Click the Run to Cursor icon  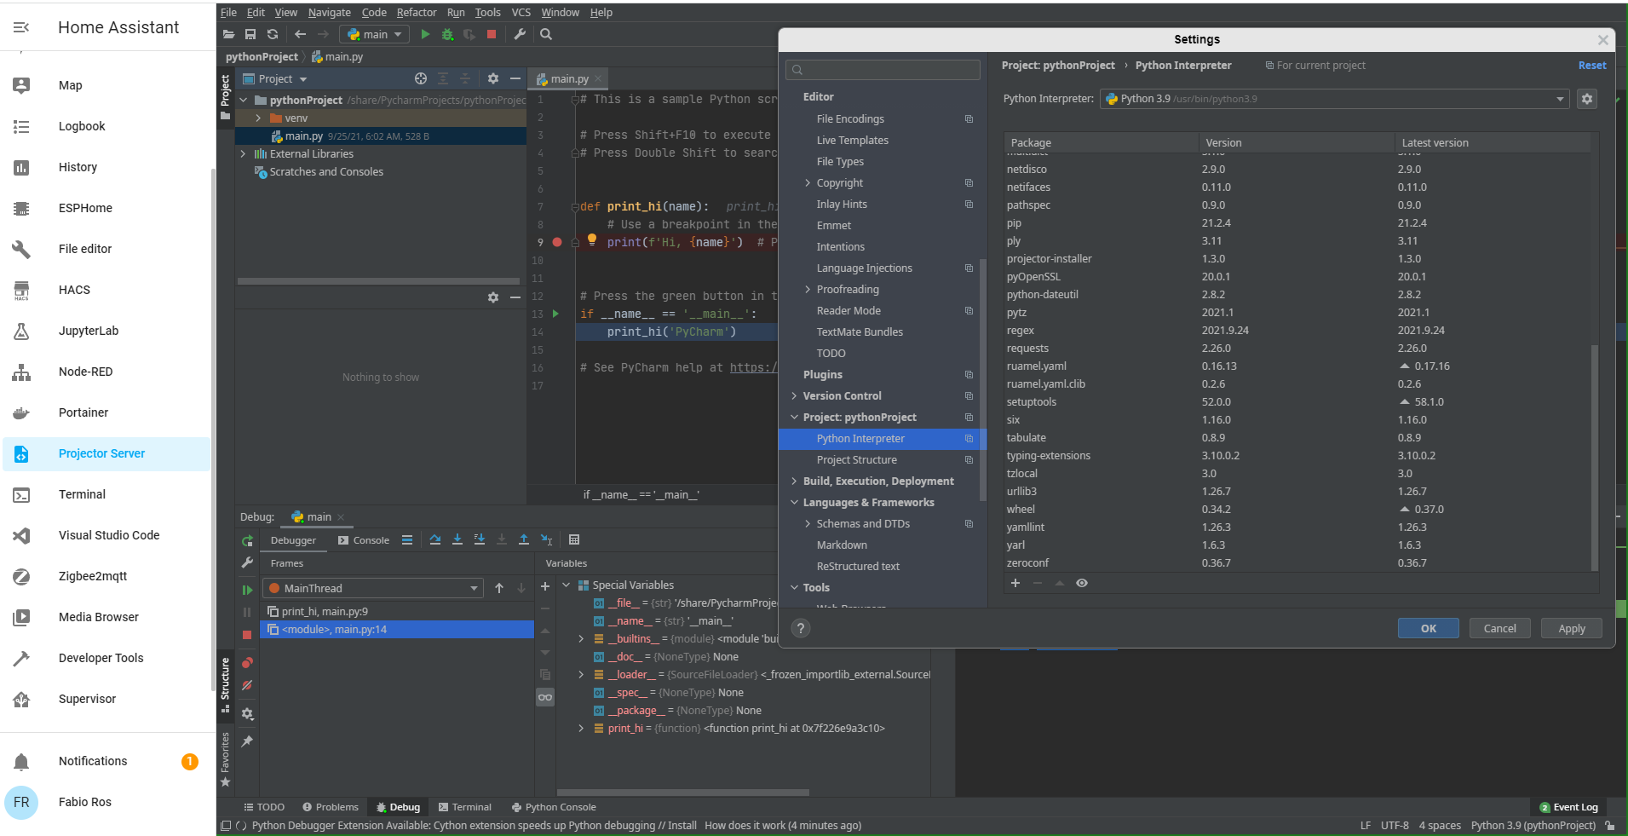click(546, 539)
